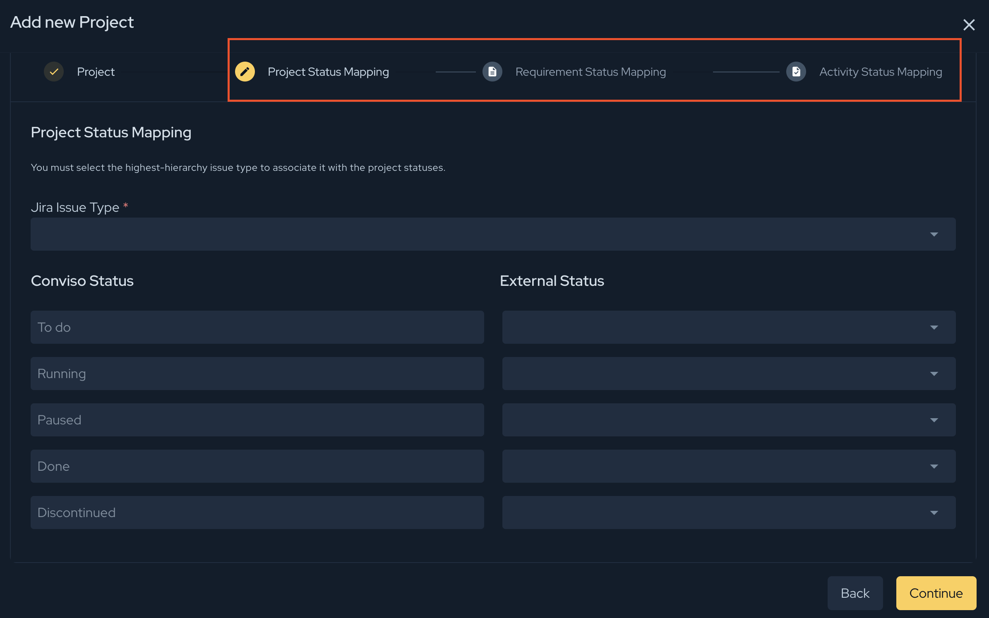Screen dimensions: 989x618
Task: Click the Requirement Status Mapping document icon
Action: (x=492, y=72)
